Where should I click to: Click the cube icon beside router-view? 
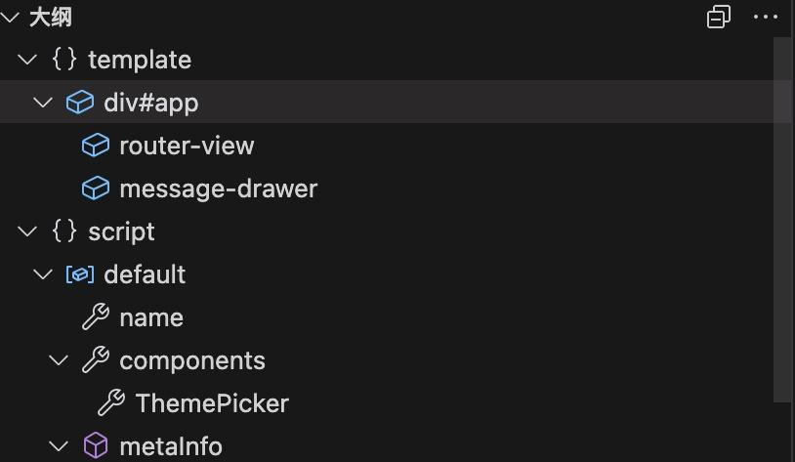[x=95, y=146]
